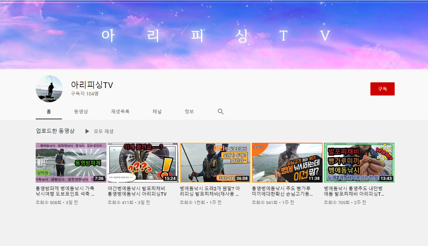Open the 15:24 night fishing video thumbnail
Viewport: 428px width, 246px height.
coord(143,163)
